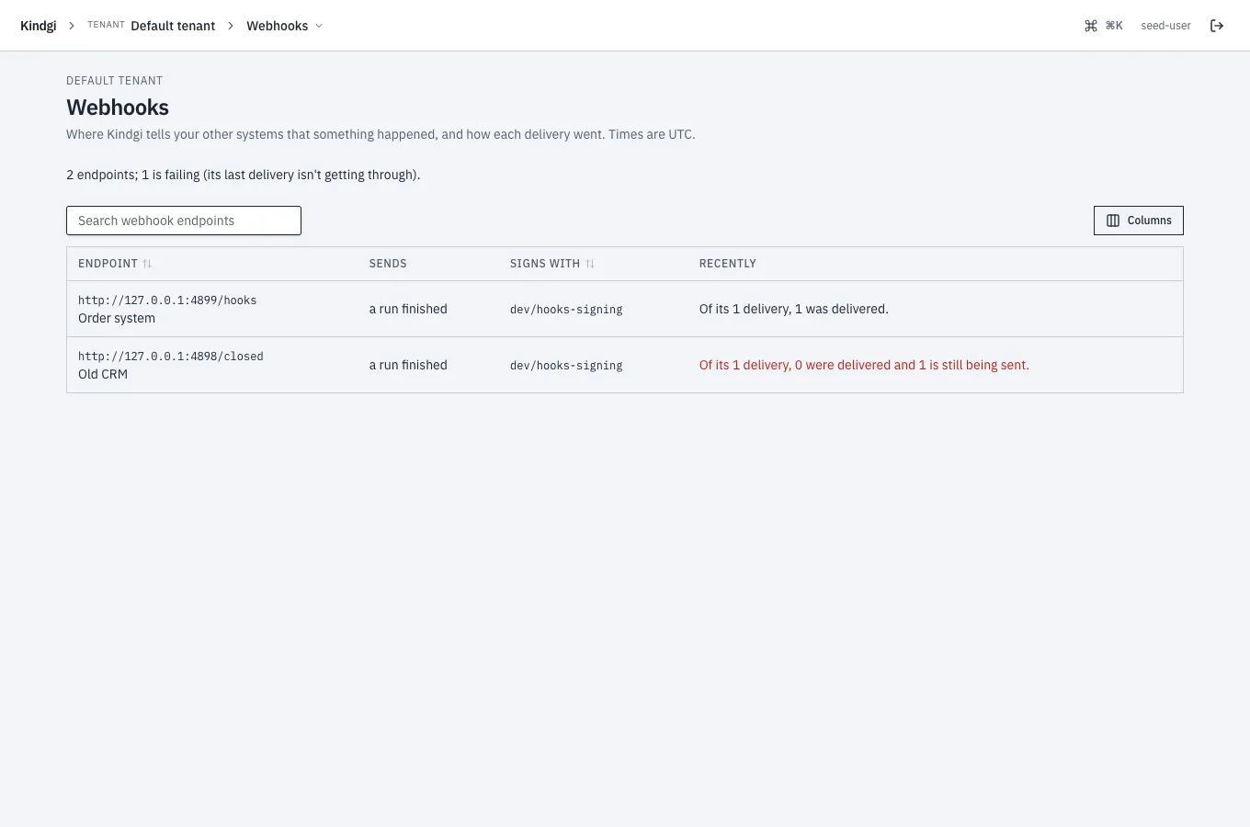1250x827 pixels.
Task: Select the Order system endpoint name
Action: (117, 318)
